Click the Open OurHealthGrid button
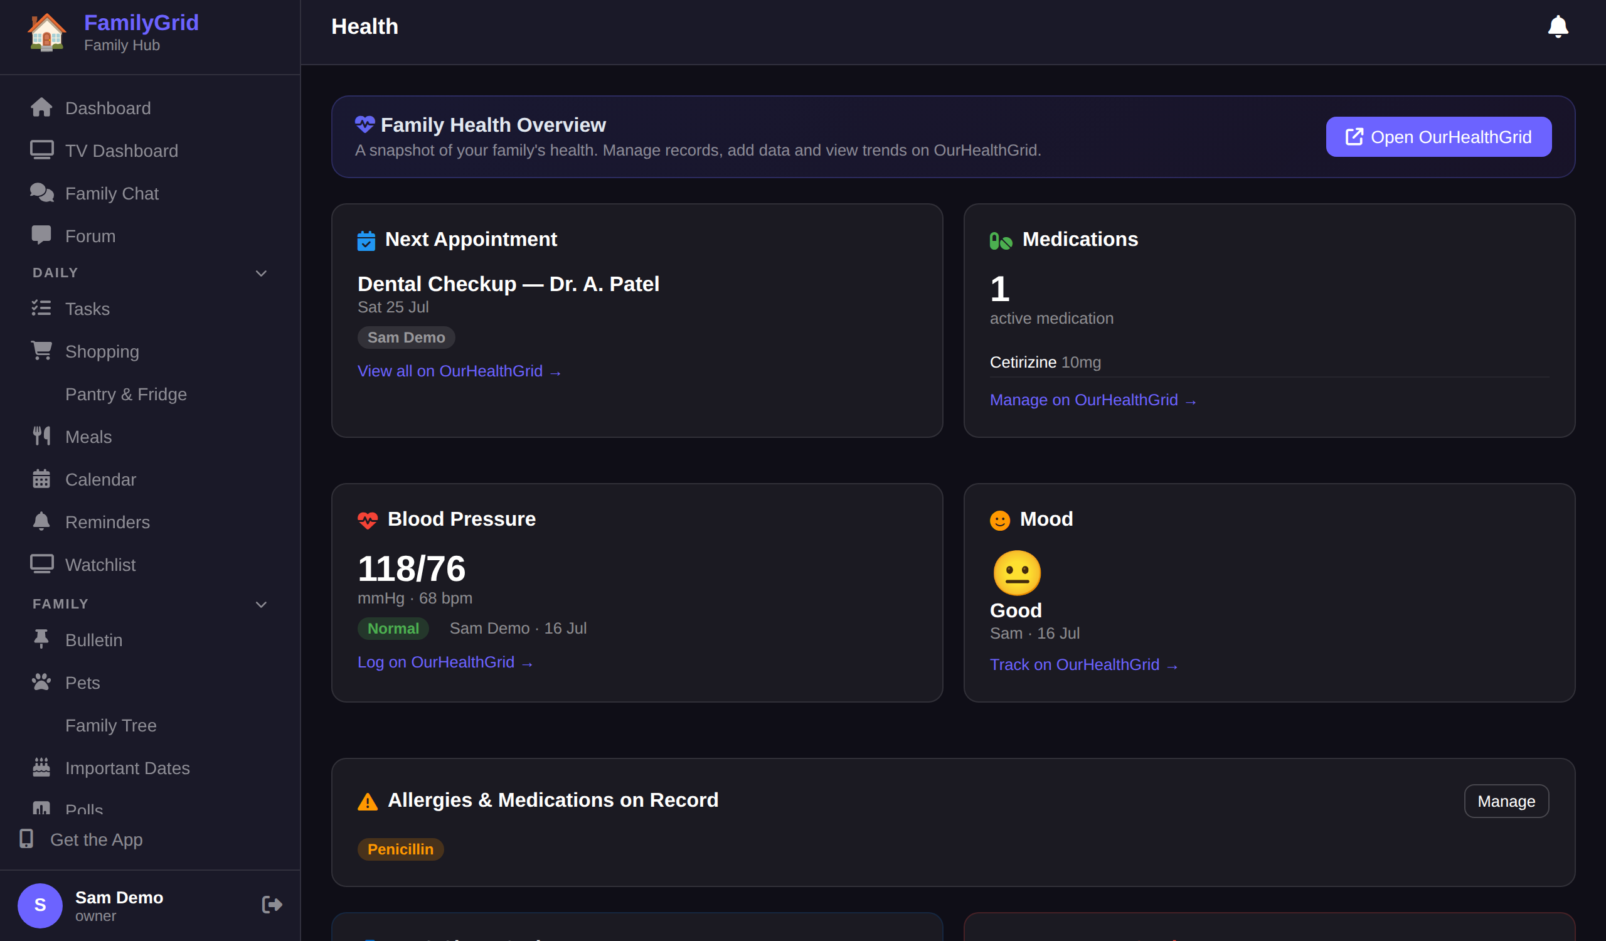This screenshot has height=941, width=1606. click(x=1438, y=137)
